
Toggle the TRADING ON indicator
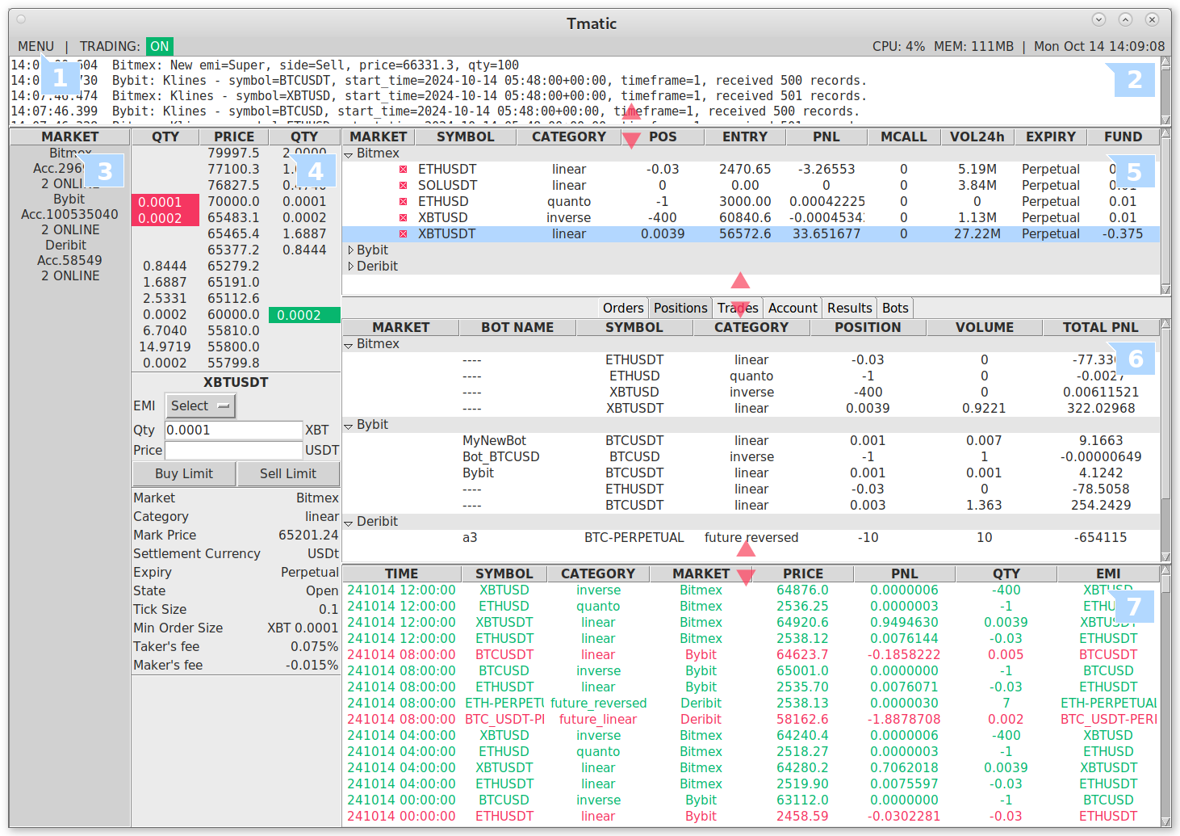(x=160, y=46)
